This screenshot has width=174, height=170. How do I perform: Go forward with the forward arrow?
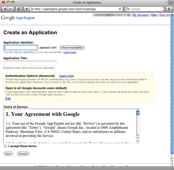(11, 9)
